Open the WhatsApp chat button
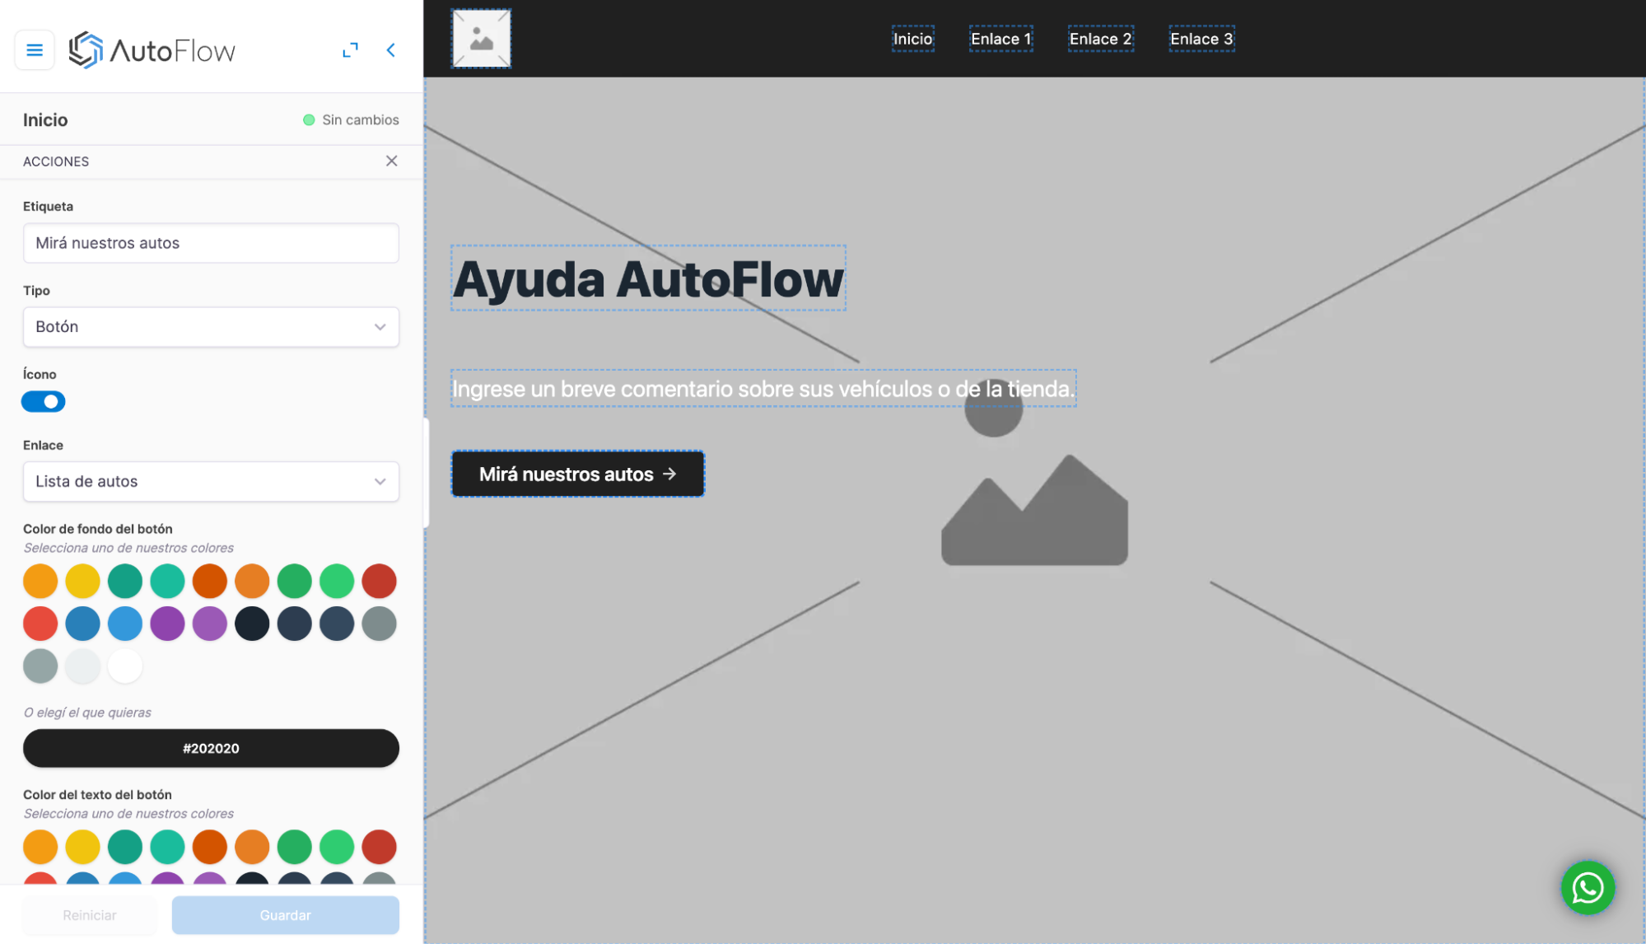The height and width of the screenshot is (944, 1646). [1588, 887]
